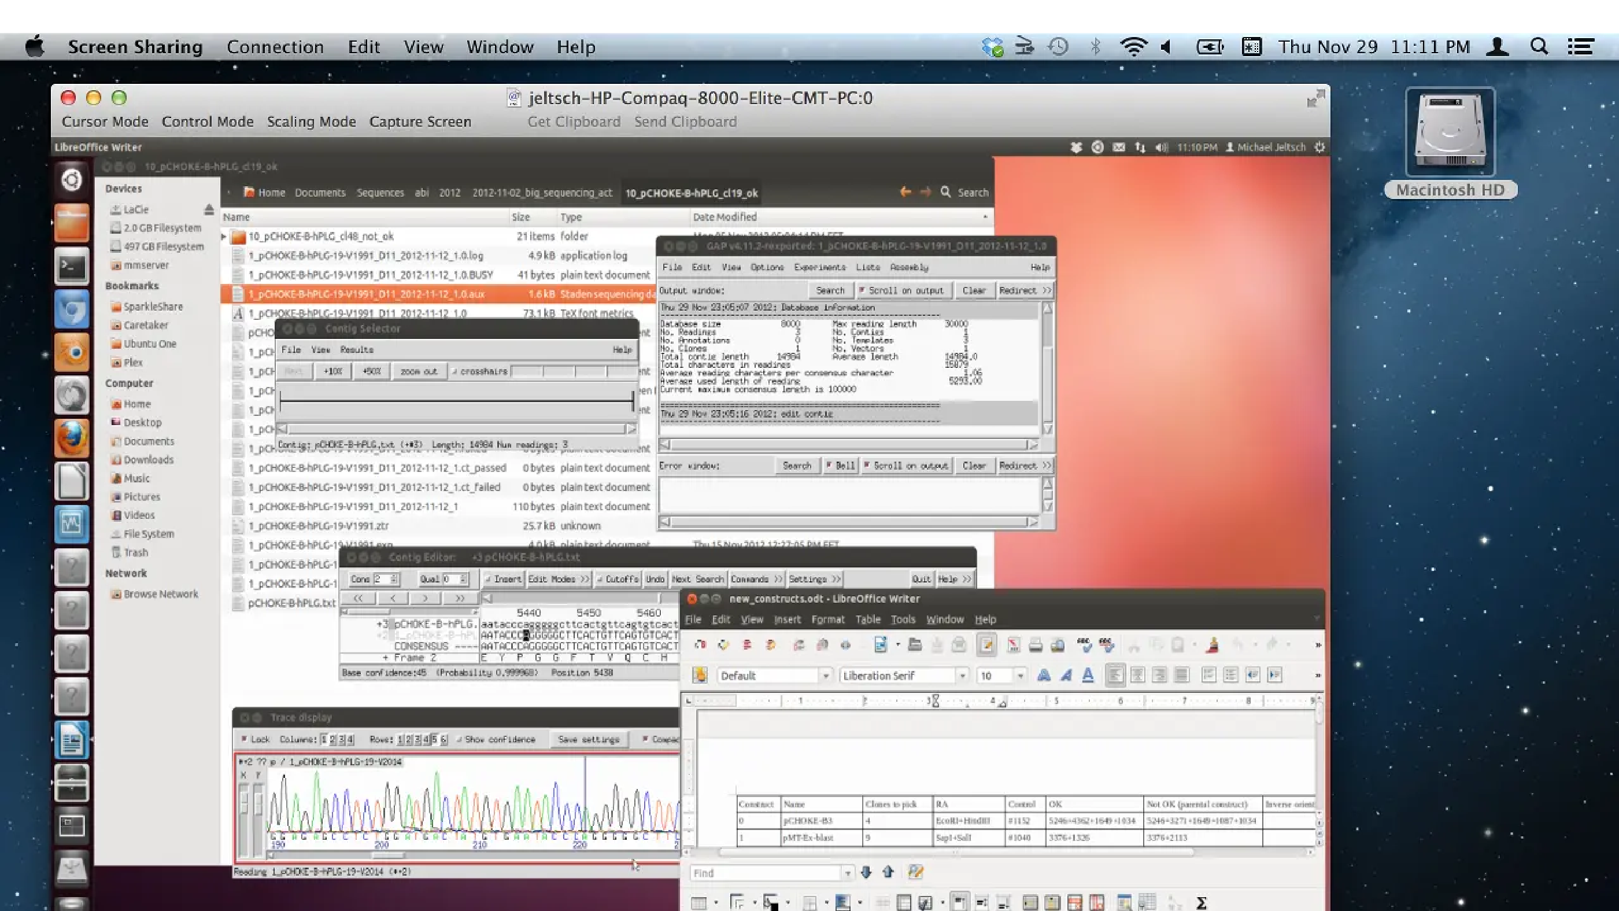Click the Styles and Formatting icon in Writer
The image size is (1619, 911).
[700, 675]
